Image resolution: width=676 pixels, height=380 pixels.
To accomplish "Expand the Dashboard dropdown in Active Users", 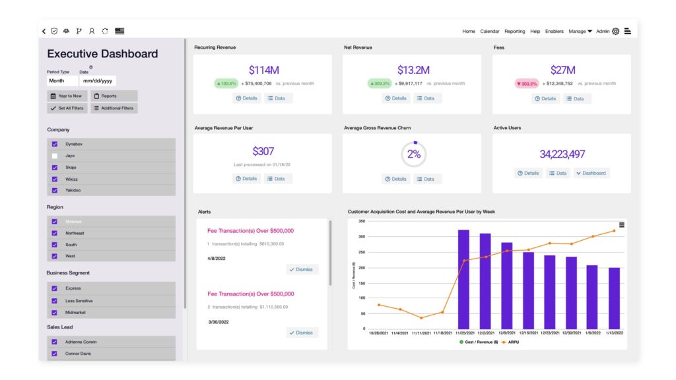I will (x=591, y=174).
